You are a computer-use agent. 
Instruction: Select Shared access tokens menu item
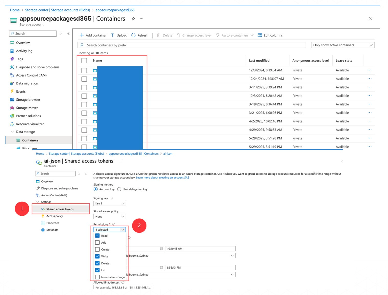[60, 209]
